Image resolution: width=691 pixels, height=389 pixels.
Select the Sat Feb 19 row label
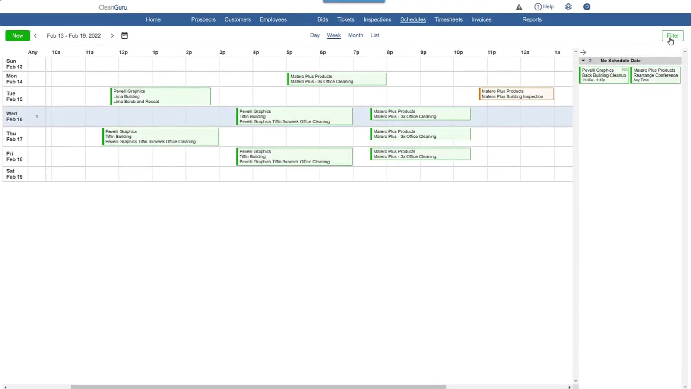coord(15,174)
